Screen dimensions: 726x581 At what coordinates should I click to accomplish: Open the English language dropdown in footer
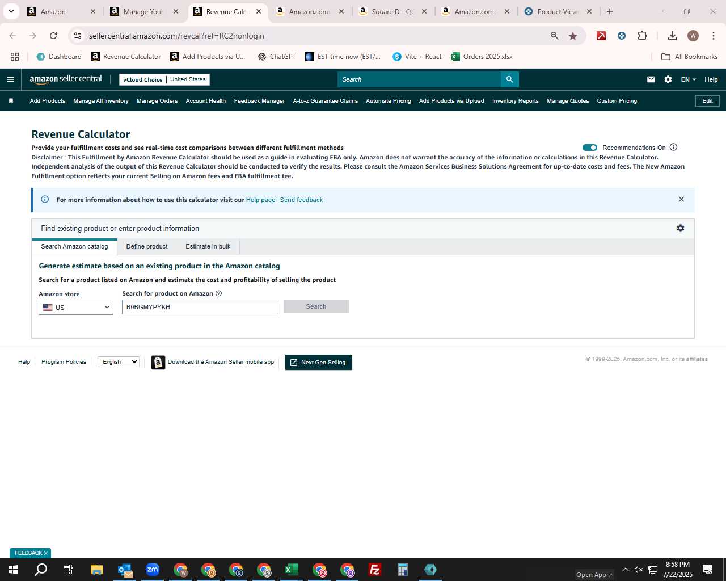pyautogui.click(x=119, y=362)
